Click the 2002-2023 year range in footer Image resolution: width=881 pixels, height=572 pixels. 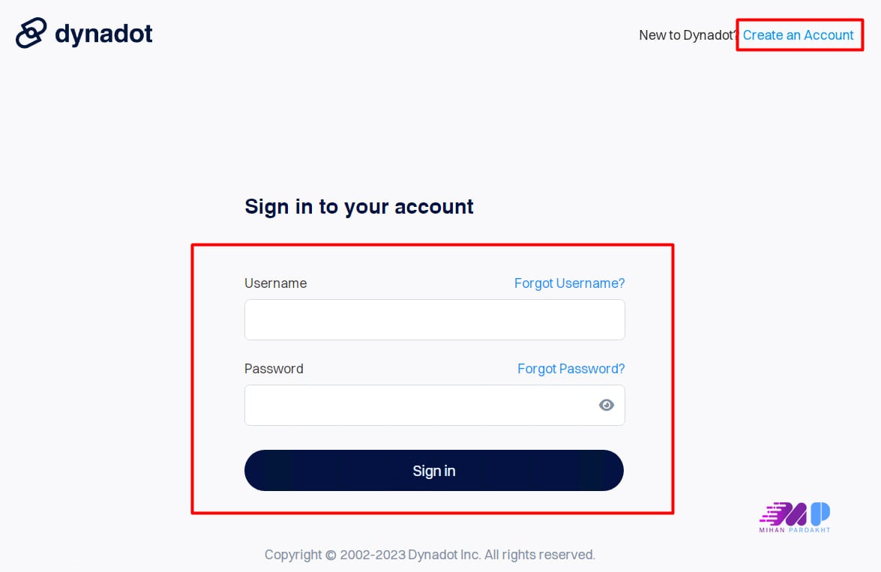pos(373,556)
